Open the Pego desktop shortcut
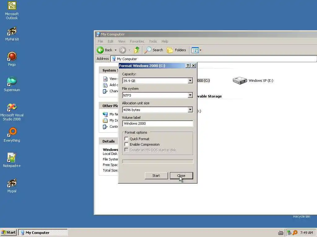 tap(12, 59)
